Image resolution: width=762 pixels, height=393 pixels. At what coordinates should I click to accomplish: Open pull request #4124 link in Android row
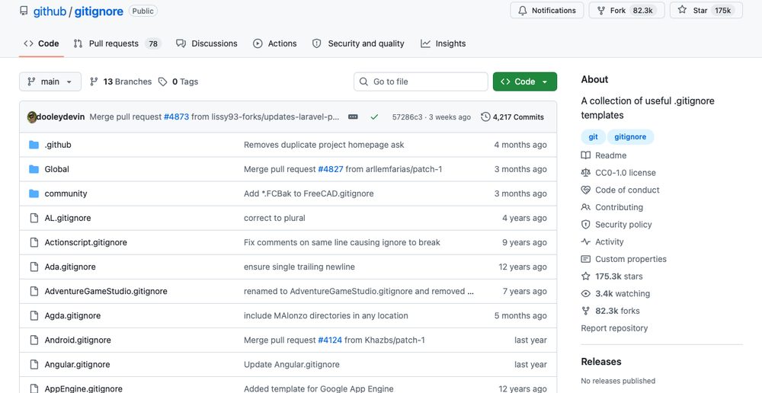pyautogui.click(x=330, y=340)
